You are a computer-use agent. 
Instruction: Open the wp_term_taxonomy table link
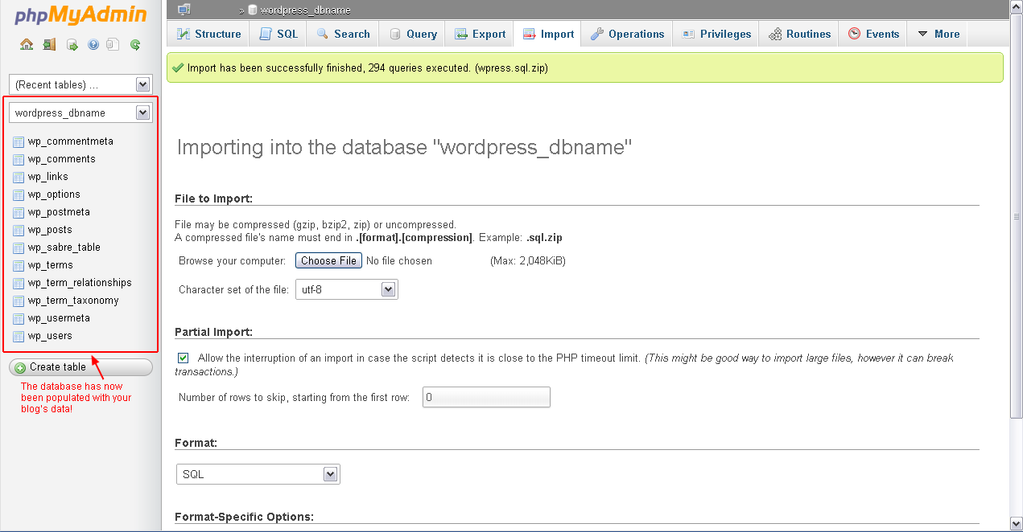coord(73,301)
